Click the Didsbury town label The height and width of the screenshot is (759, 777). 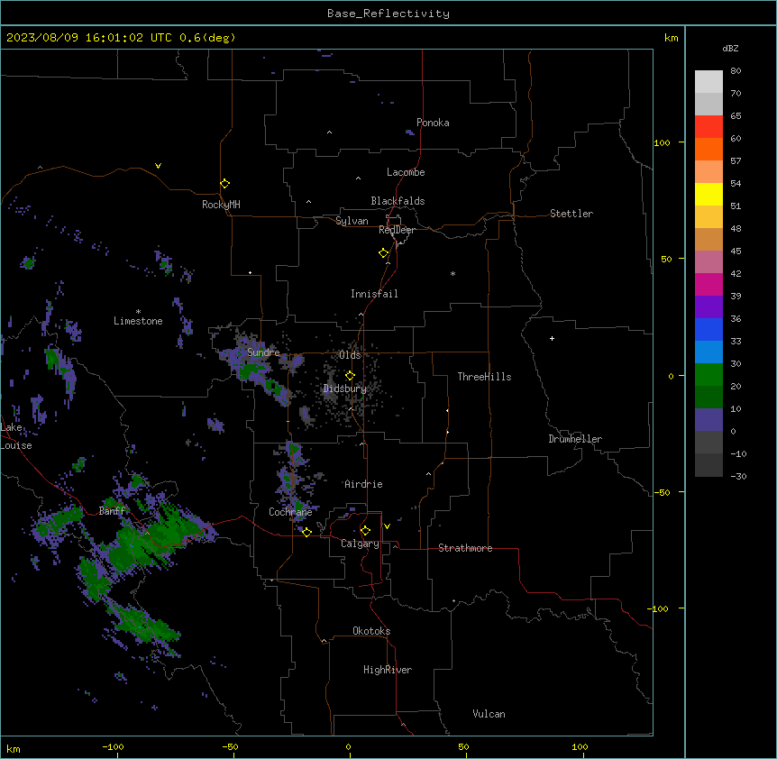344,389
